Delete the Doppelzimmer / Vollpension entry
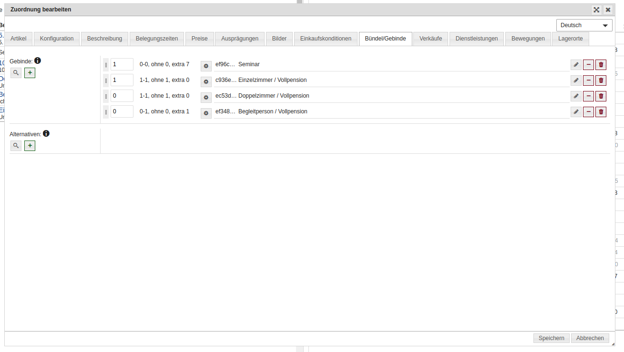This screenshot has width=624, height=352. pos(601,96)
